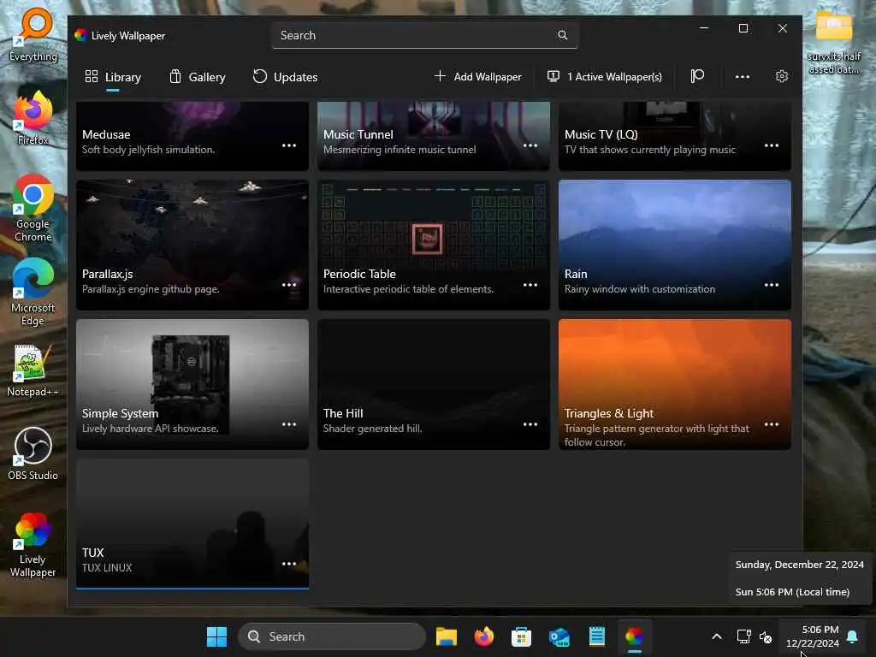Open the Firefox desktop shortcut
The width and height of the screenshot is (876, 657).
coord(33,118)
